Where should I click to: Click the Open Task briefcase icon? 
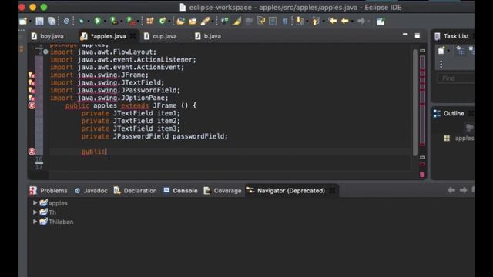(x=193, y=21)
